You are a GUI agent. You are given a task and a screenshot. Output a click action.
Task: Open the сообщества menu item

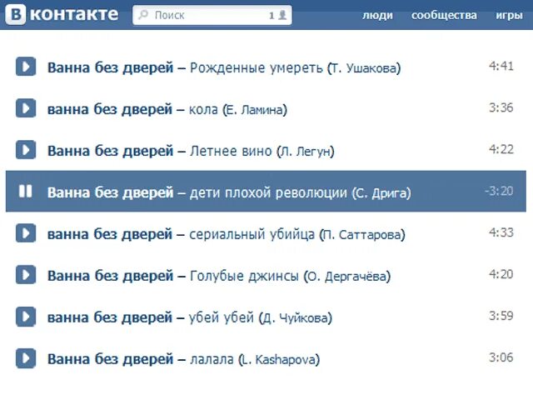click(x=444, y=15)
